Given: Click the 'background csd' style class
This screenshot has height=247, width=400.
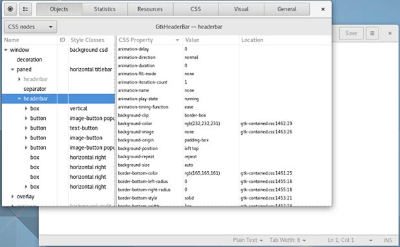Looking at the screenshot, I should tap(89, 50).
